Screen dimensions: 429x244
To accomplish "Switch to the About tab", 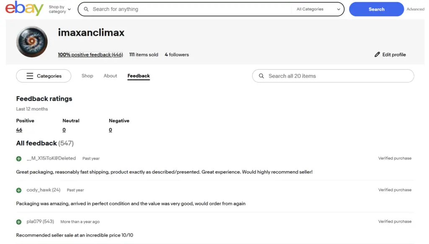I will click(x=110, y=76).
